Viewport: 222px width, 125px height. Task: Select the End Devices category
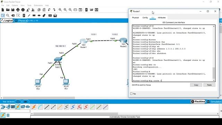pos(8,107)
